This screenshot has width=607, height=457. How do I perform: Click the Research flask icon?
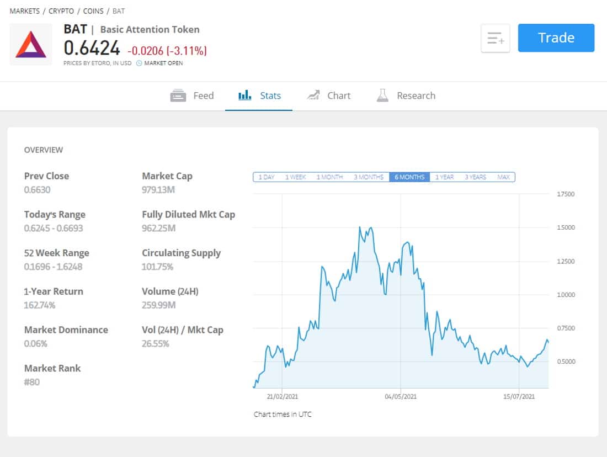coord(382,95)
